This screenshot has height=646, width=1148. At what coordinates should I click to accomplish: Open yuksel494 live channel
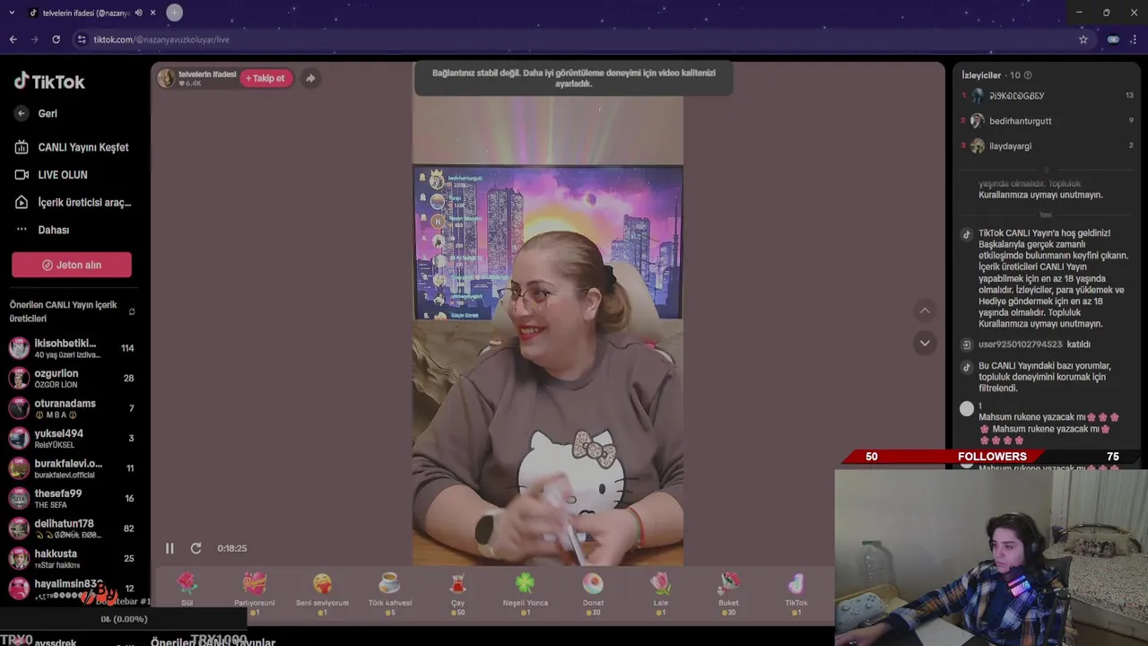(72, 439)
